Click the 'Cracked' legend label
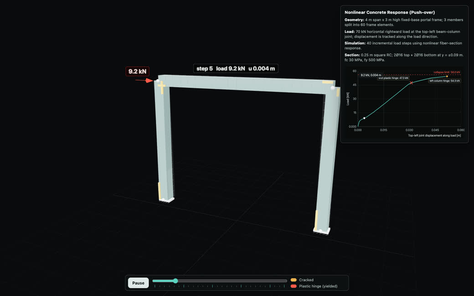Image resolution: width=474 pixels, height=296 pixels. [306, 280]
